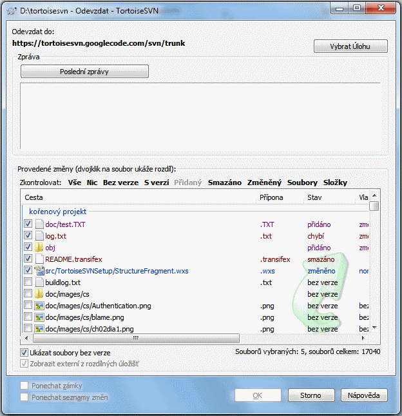Check folders via 'Složky' link

(335, 183)
